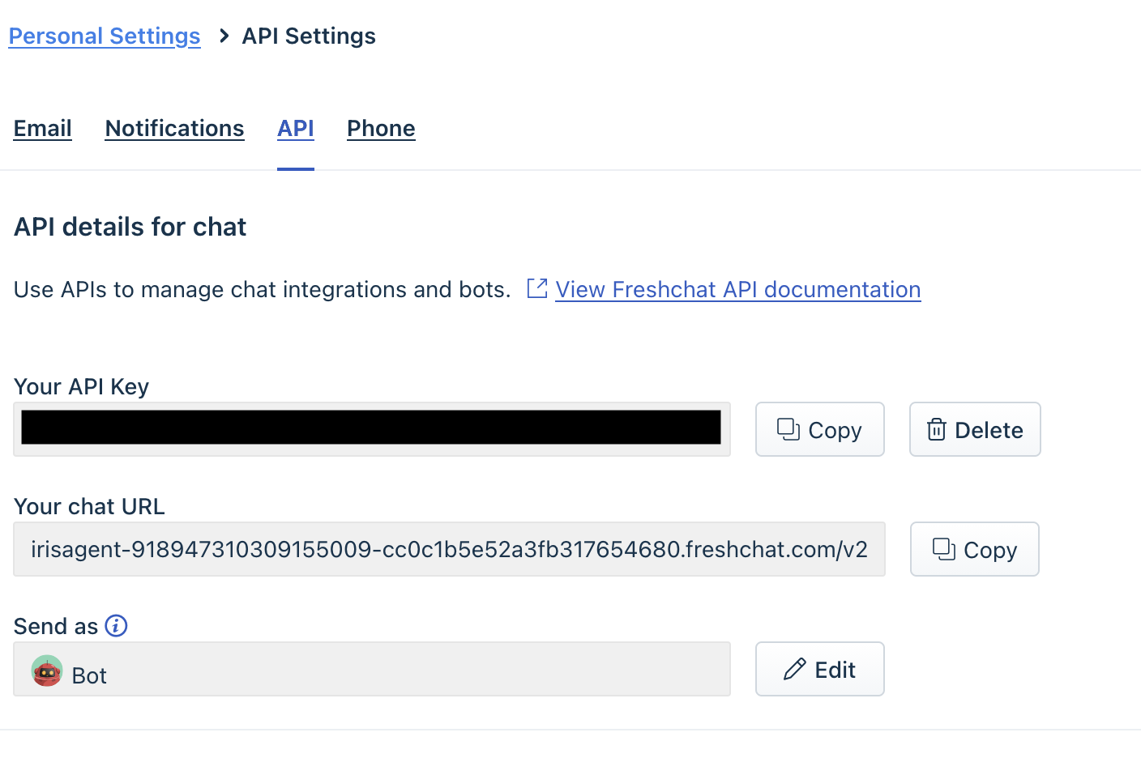
Task: Select the Phone tab
Action: [381, 128]
